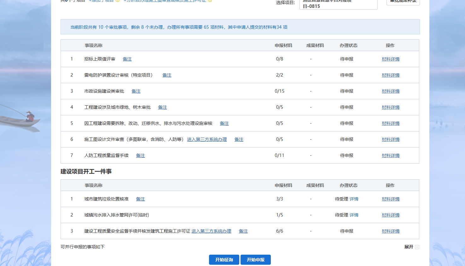Open 材料详情 for 城市建筑垃圾处置核准
Screen dimensions: 465x266
pos(390,199)
